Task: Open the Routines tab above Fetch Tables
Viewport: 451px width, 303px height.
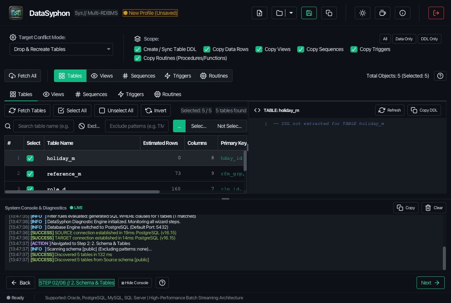Action: tap(168, 94)
